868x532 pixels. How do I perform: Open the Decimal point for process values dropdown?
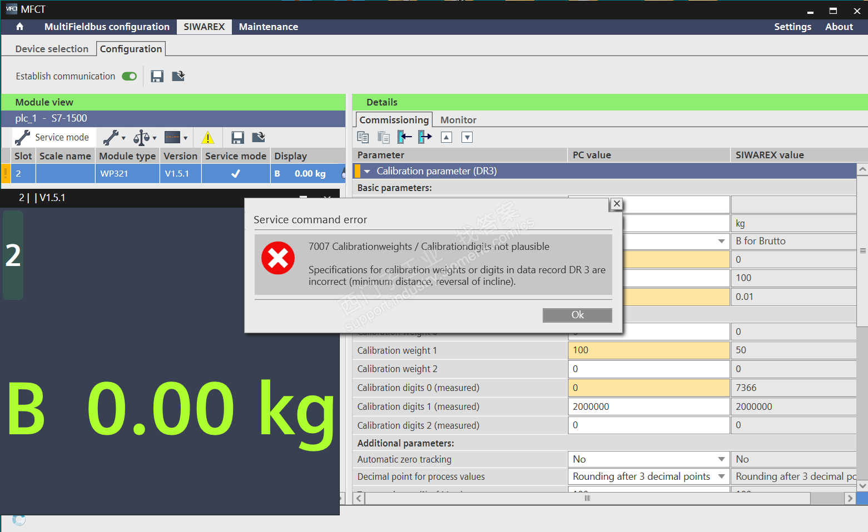point(721,476)
